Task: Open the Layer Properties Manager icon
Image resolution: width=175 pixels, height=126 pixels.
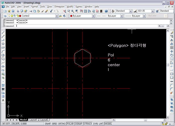Action: [5, 16]
